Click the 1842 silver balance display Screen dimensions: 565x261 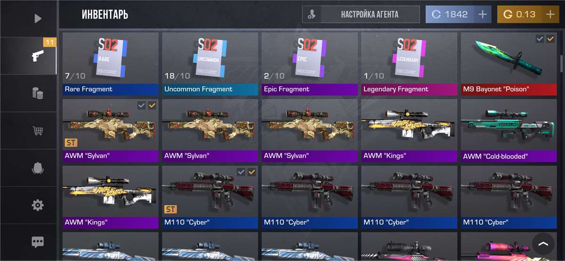tap(450, 15)
